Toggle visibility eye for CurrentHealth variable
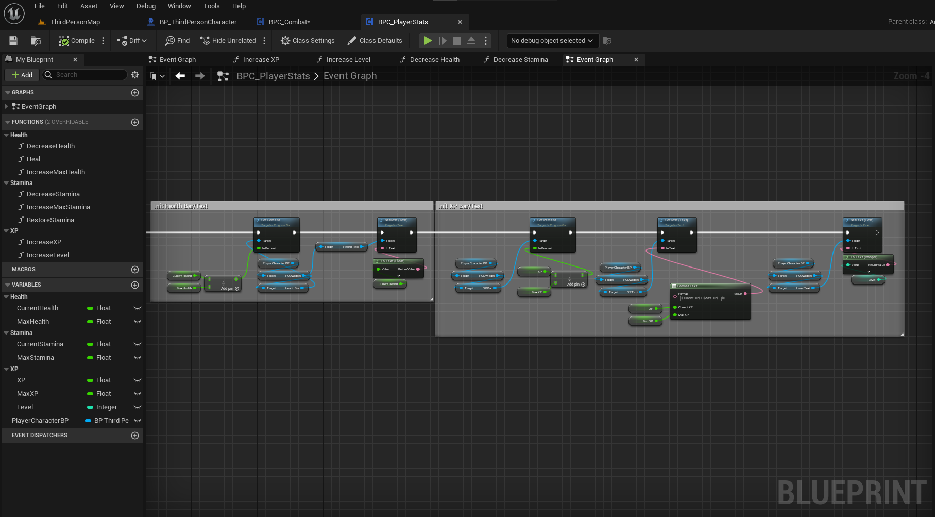This screenshot has width=935, height=517. tap(138, 308)
